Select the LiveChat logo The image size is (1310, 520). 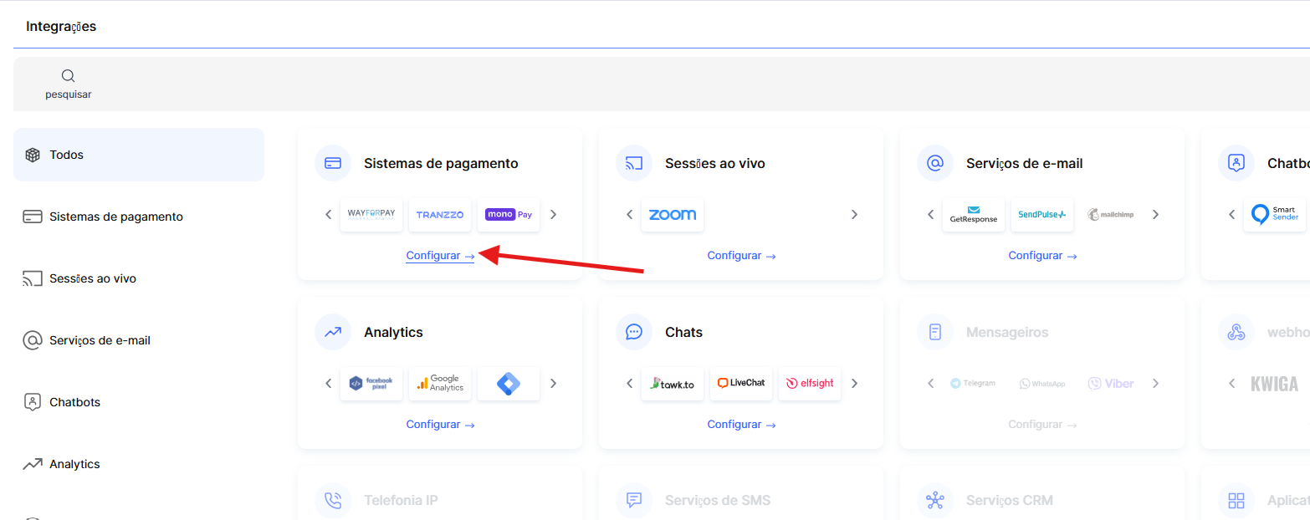coord(741,384)
